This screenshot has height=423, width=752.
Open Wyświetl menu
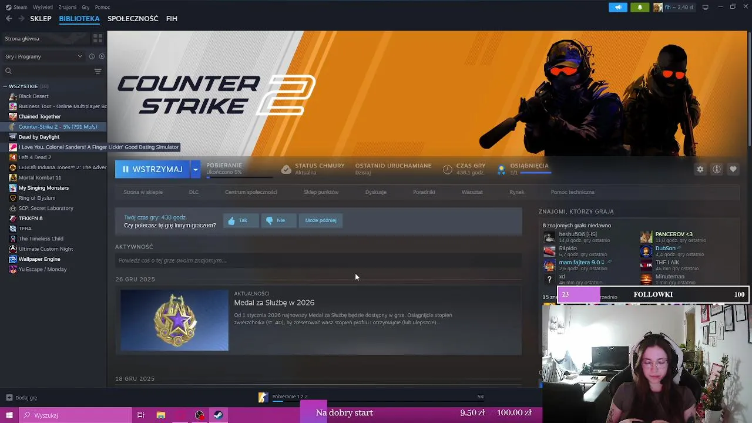point(43,7)
